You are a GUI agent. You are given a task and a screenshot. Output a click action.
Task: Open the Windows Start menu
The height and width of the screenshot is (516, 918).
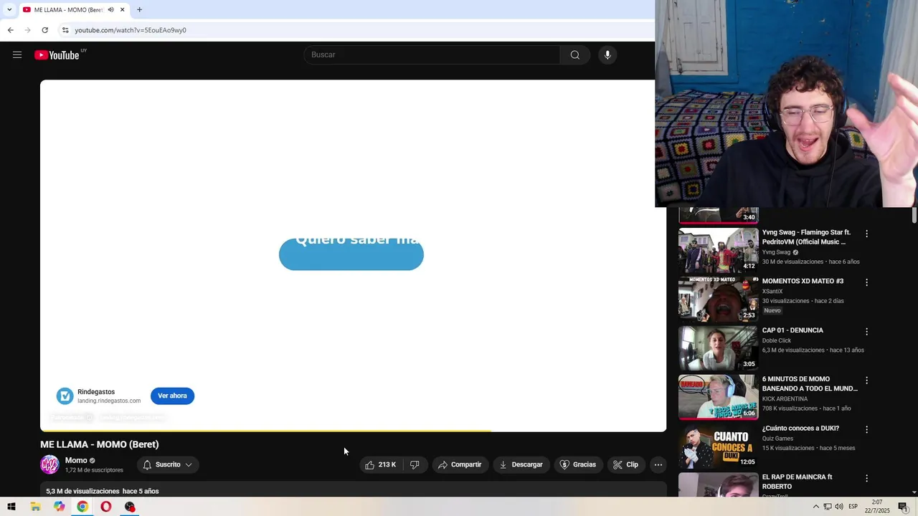[11, 507]
